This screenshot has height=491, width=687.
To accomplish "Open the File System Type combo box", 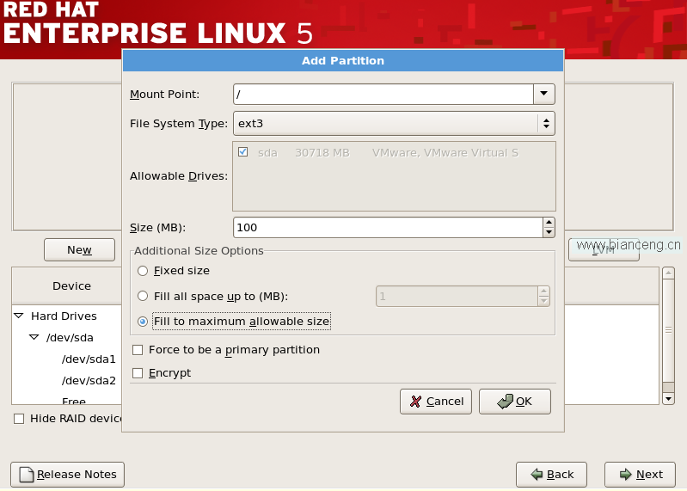I will tap(394, 124).
